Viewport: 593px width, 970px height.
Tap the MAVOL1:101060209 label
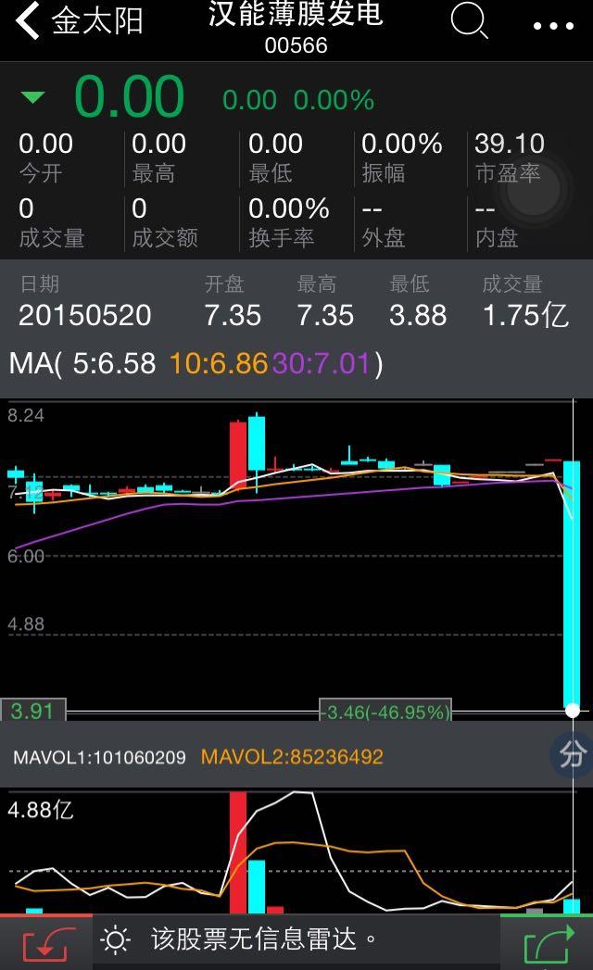pyautogui.click(x=99, y=757)
